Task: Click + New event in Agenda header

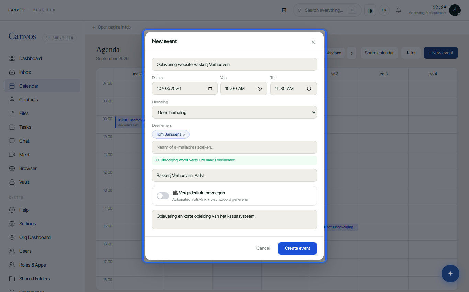Action: (x=441, y=53)
